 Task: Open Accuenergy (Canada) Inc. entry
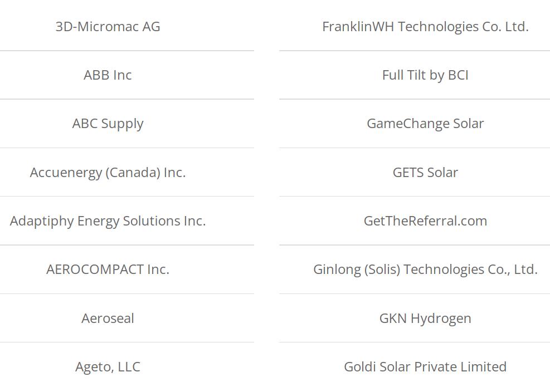[x=108, y=173]
